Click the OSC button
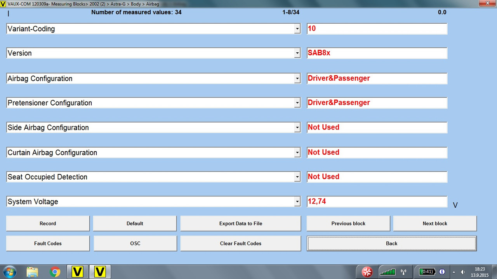The height and width of the screenshot is (279, 497). (135, 243)
